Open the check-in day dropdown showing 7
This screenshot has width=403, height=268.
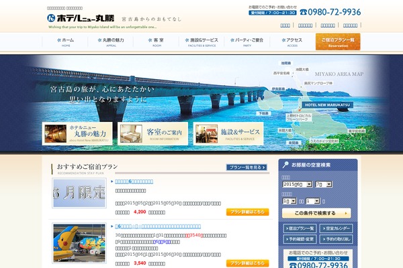coord(324,184)
